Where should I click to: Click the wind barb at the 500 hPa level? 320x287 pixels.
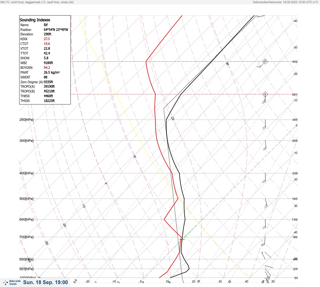point(266,203)
